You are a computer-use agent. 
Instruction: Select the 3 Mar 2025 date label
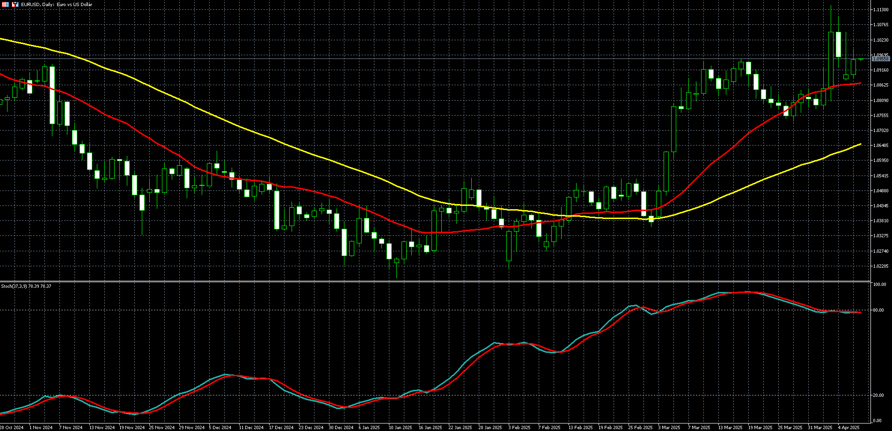(x=669, y=427)
